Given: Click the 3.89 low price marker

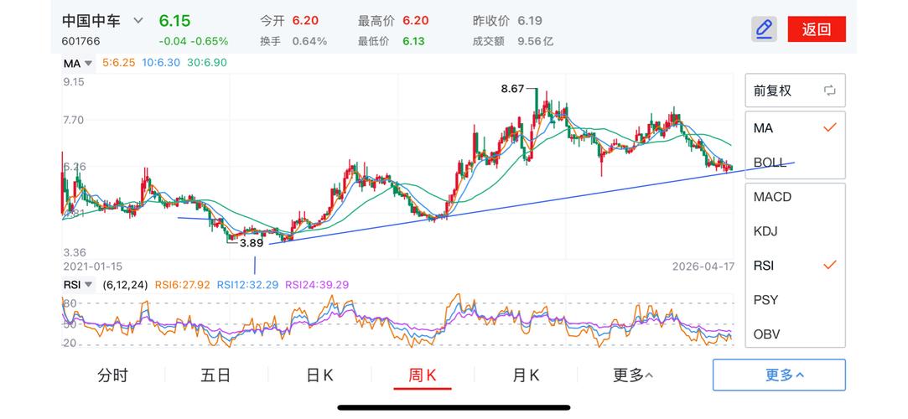Looking at the screenshot, I should [252, 243].
